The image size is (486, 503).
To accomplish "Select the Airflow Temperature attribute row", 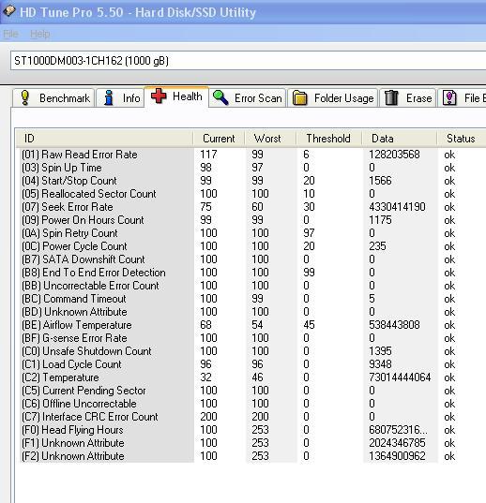I will point(237,325).
